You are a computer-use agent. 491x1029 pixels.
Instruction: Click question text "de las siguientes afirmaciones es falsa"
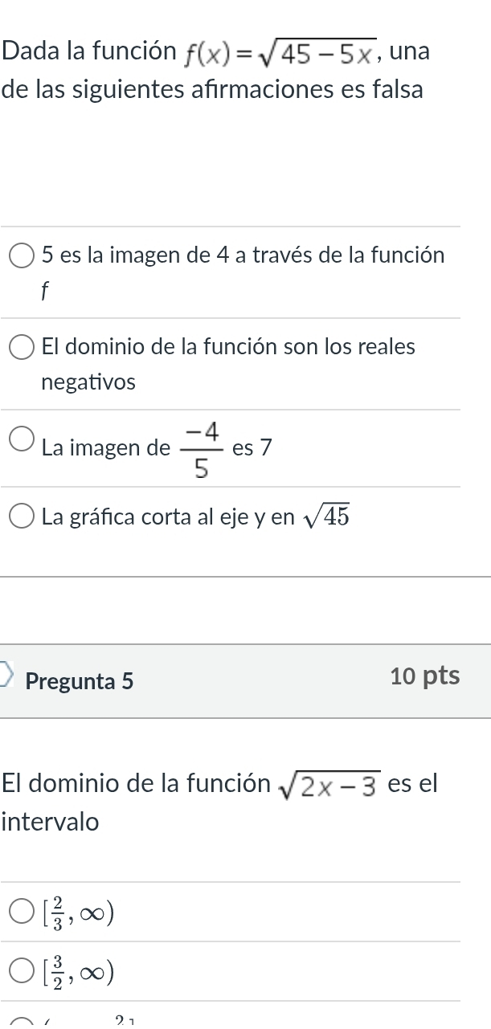(x=212, y=89)
